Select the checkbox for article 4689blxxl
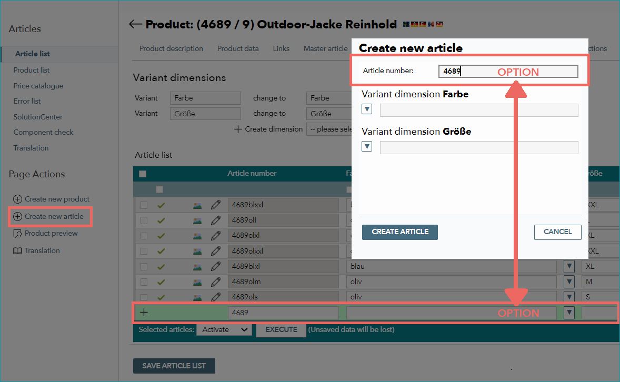Screen dimensions: 620x382 (144, 205)
